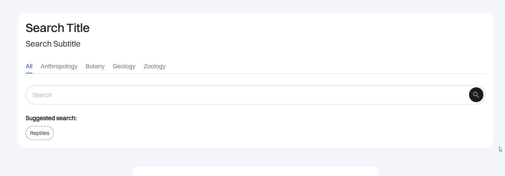
Task: Click the Search Title heading
Action: 57,28
